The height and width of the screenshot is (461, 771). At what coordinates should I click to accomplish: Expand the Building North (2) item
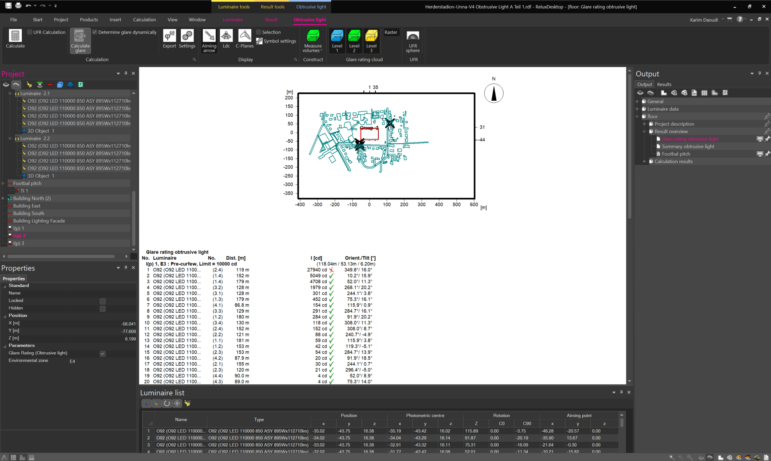pos(3,198)
